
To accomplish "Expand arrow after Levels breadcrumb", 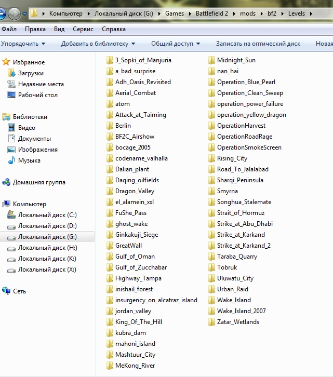I will [x=311, y=14].
